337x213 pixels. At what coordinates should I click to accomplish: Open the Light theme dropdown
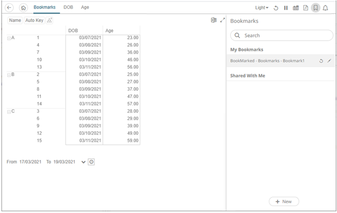click(x=262, y=8)
